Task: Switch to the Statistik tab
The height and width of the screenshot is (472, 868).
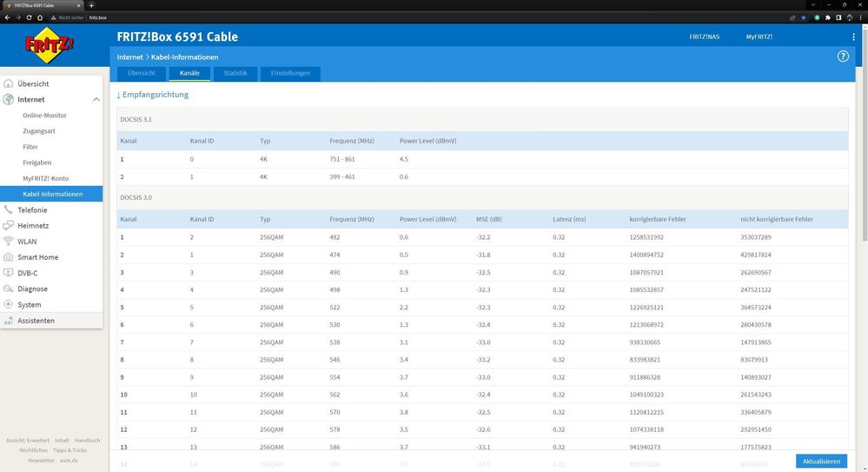Action: (x=235, y=74)
